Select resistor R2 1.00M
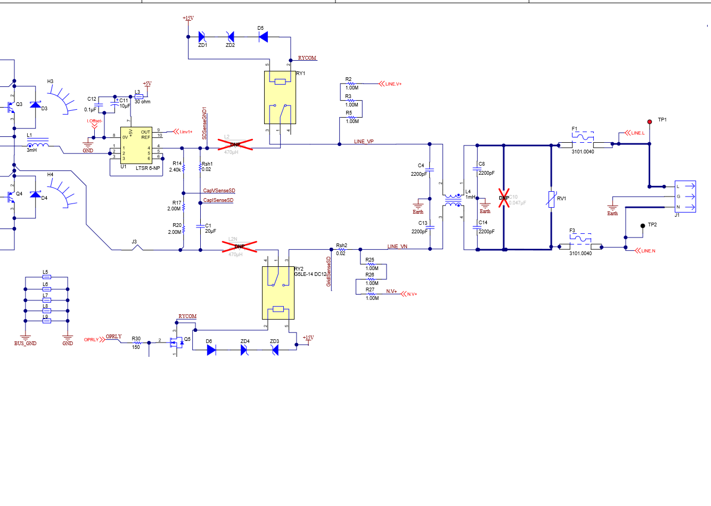Image resolution: width=711 pixels, height=506 pixels. 352,84
